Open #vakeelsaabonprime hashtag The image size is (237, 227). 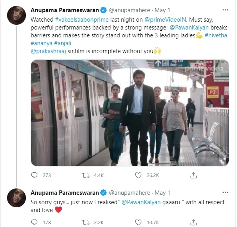tap(77, 19)
